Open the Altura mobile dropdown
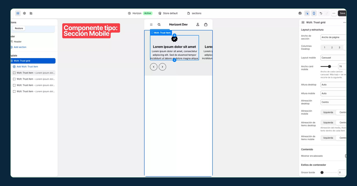Screen dimensions: 357x186 333,93
